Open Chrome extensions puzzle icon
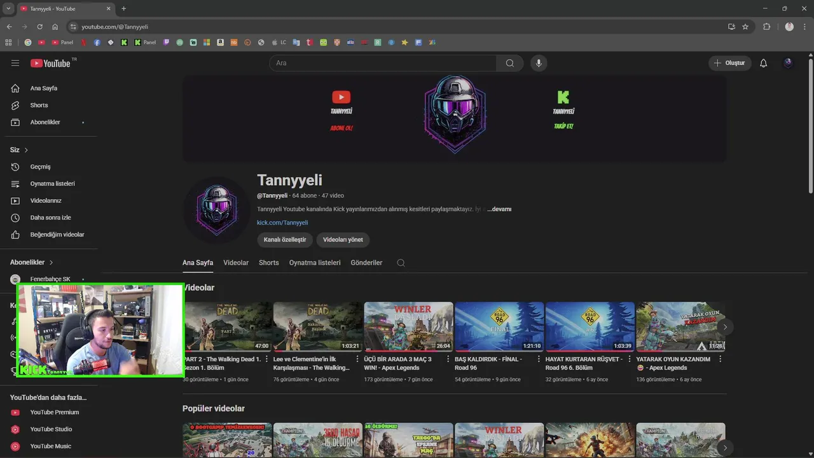This screenshot has width=814, height=458. (x=766, y=27)
